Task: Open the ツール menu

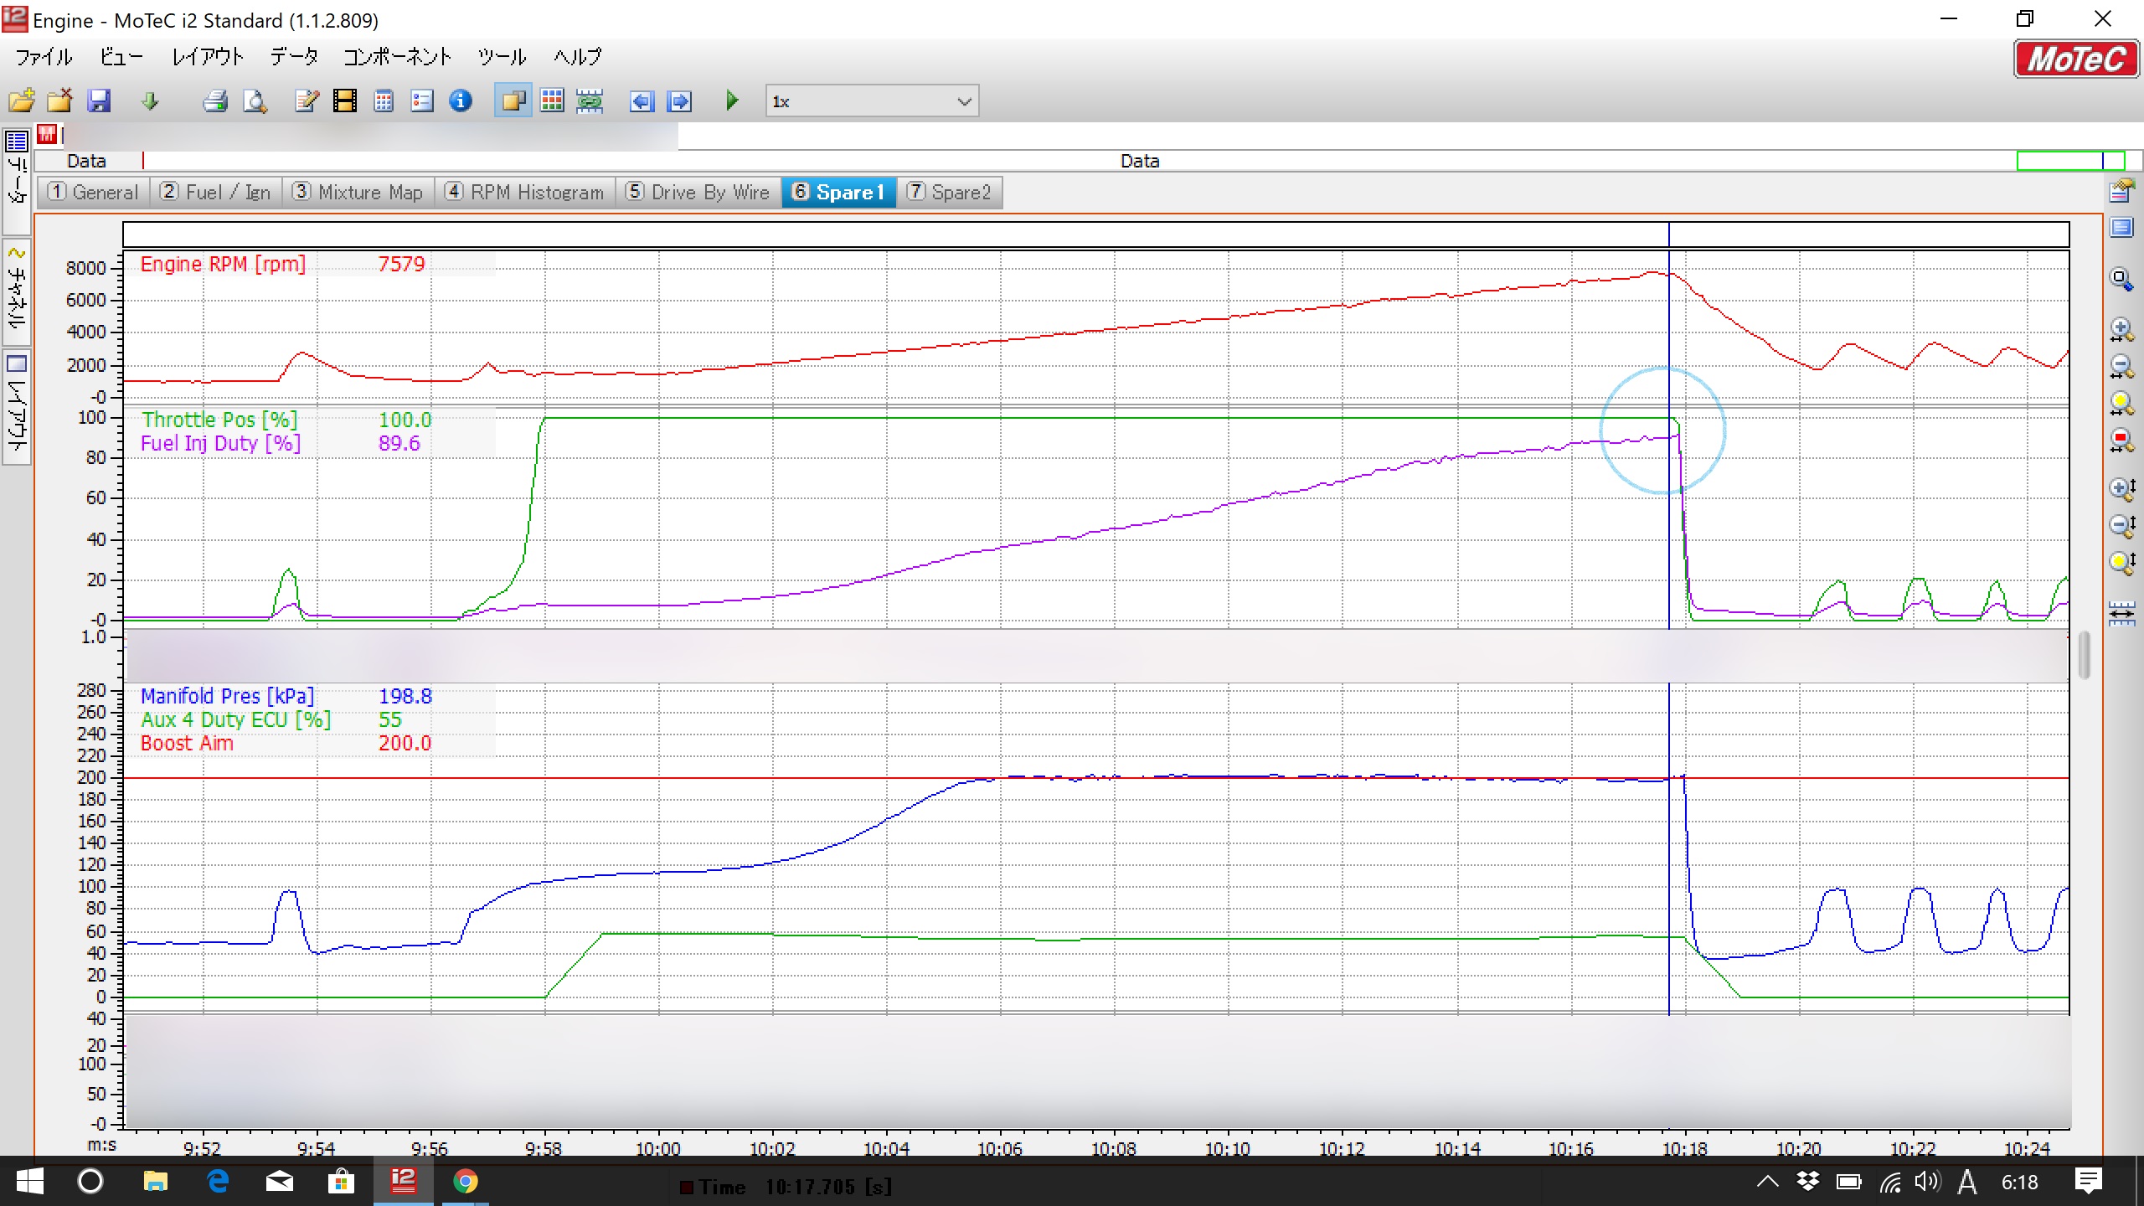Action: [502, 57]
